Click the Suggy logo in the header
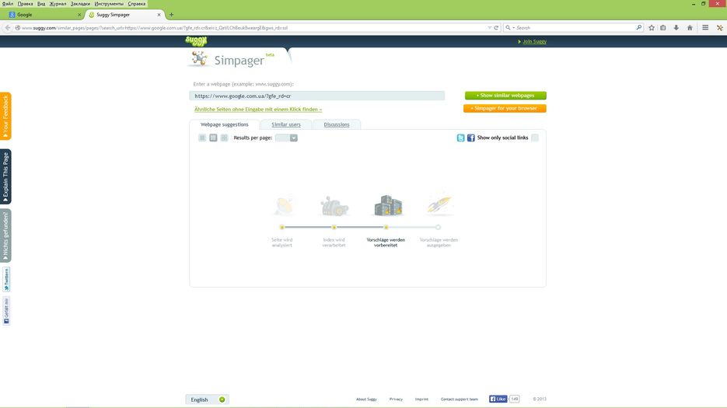This screenshot has height=408, width=727. pos(196,40)
